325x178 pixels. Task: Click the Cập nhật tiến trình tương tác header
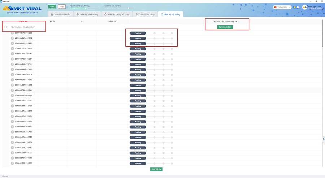pyautogui.click(x=225, y=21)
